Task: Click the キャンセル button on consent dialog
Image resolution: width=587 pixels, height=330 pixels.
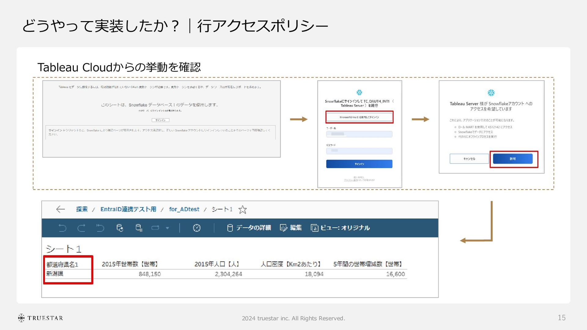Action: tap(469, 159)
